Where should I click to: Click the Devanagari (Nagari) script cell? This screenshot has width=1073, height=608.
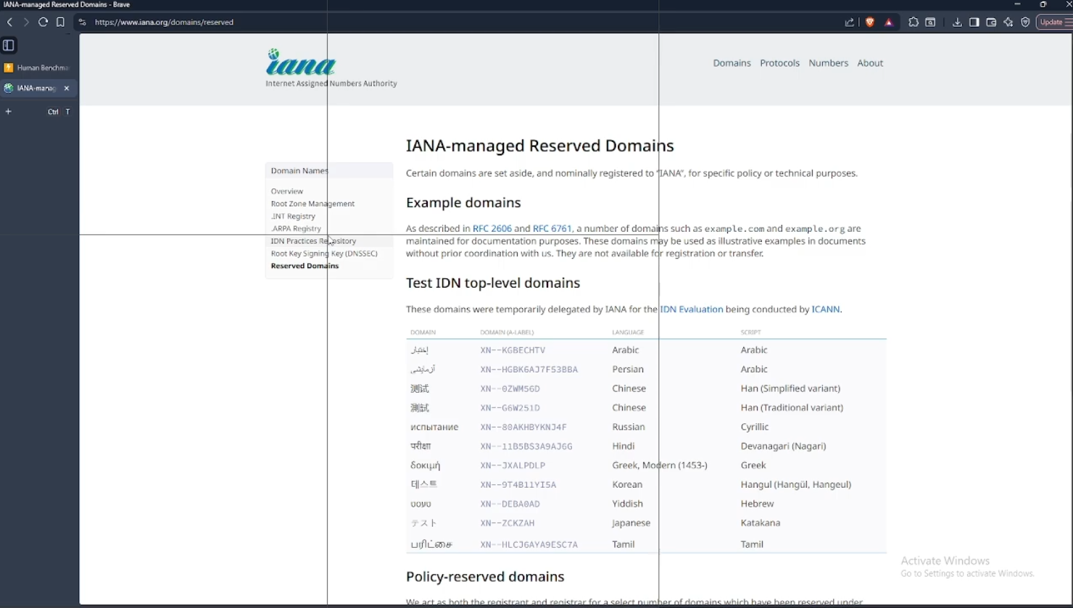tap(783, 446)
